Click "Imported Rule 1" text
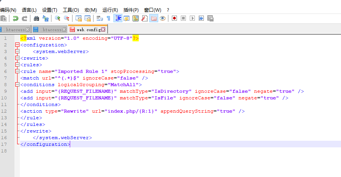 coord(81,71)
